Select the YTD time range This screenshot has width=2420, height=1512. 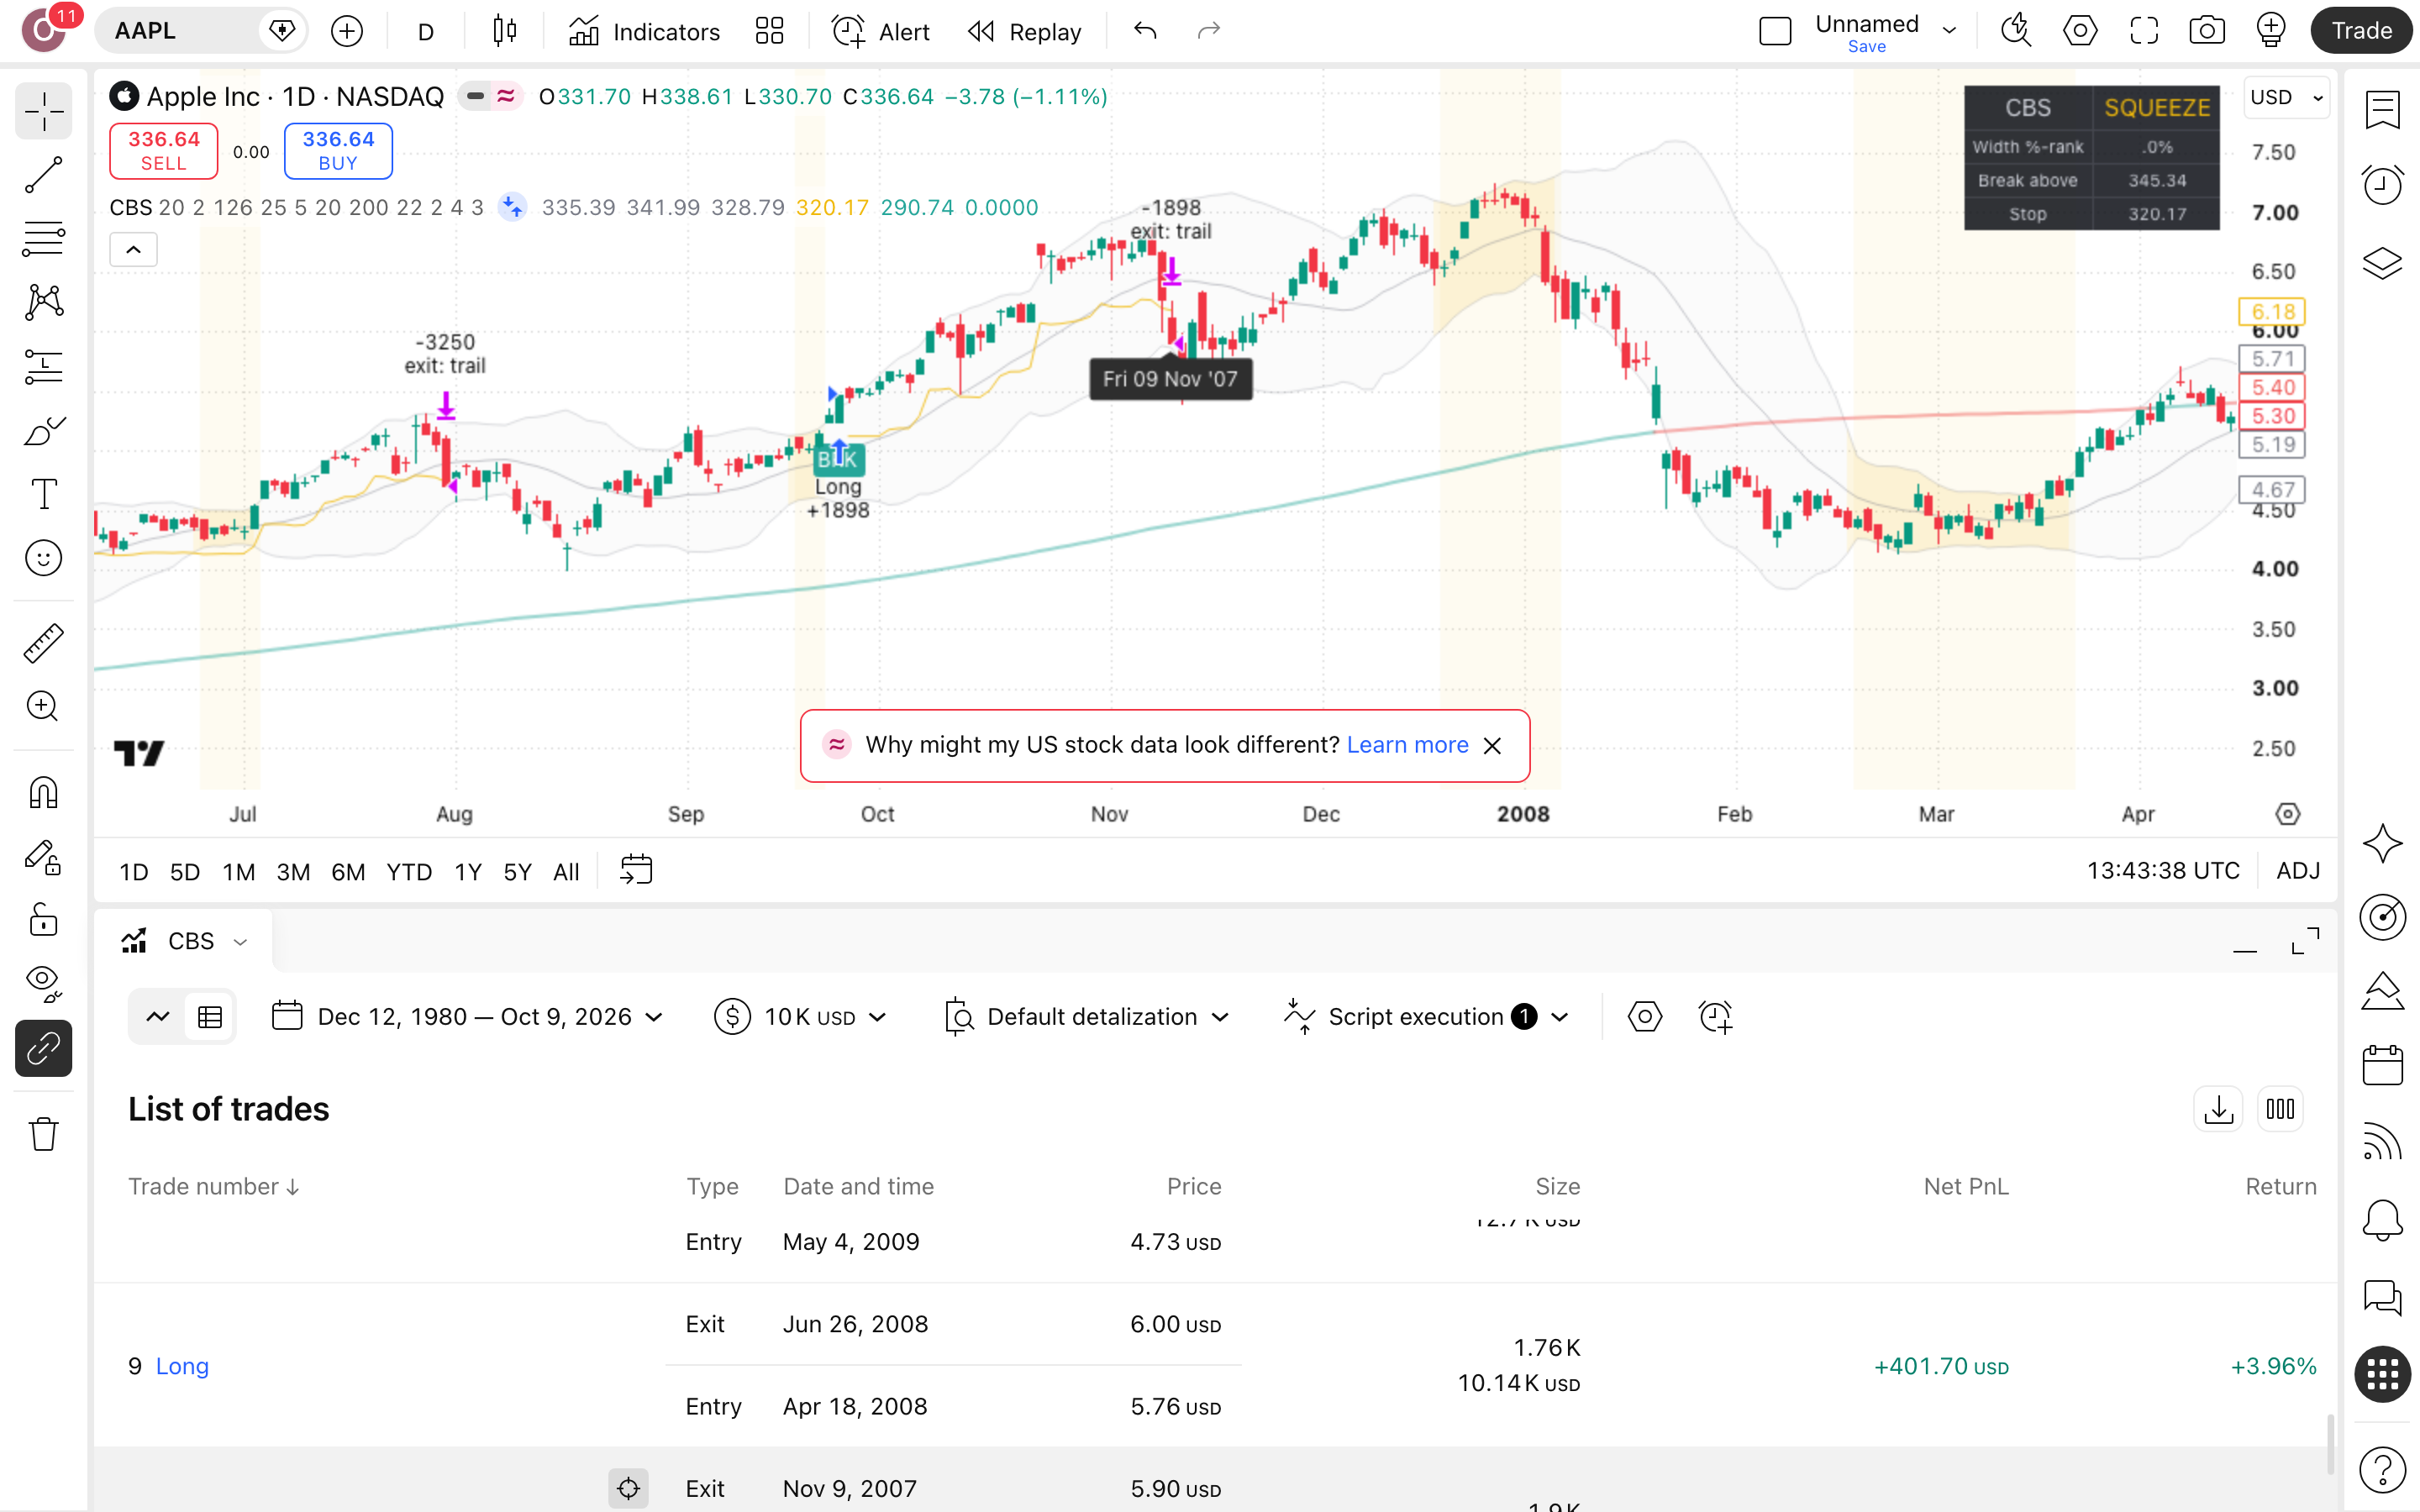409,872
